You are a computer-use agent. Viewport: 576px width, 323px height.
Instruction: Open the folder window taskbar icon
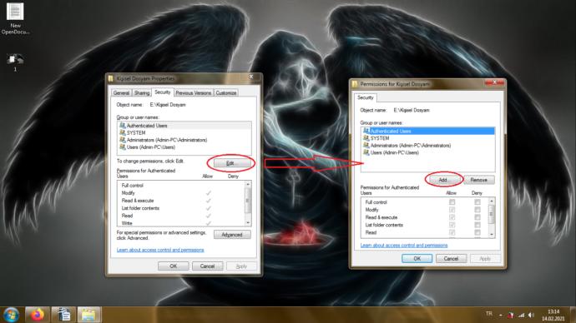click(x=88, y=315)
